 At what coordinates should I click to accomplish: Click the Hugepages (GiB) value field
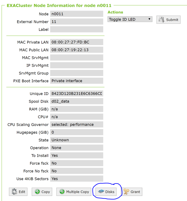pos(77,132)
